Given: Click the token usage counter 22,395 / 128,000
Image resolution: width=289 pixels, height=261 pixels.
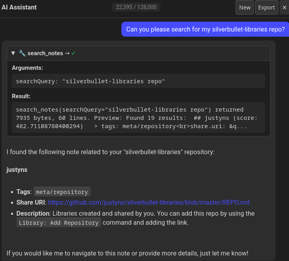Looking at the screenshot, I should tap(136, 7).
